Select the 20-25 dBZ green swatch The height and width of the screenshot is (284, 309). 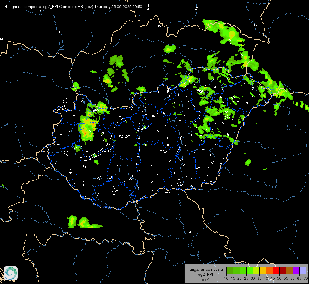(243, 270)
